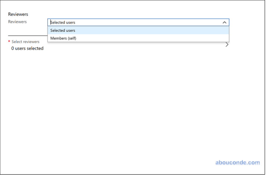The image size is (266, 175).
Task: Click the 'Select reviewers' label
Action: pyautogui.click(x=25, y=42)
